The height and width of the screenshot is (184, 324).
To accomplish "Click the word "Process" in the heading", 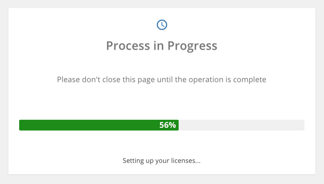I will [128, 46].
